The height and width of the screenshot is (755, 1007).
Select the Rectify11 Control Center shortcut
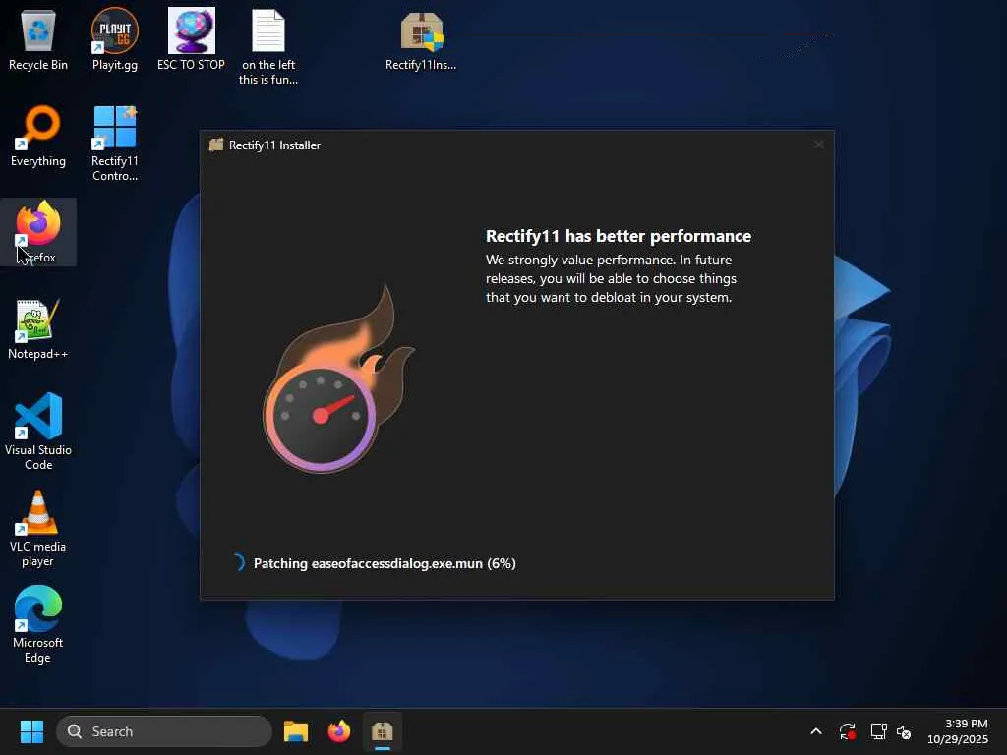coord(114,144)
